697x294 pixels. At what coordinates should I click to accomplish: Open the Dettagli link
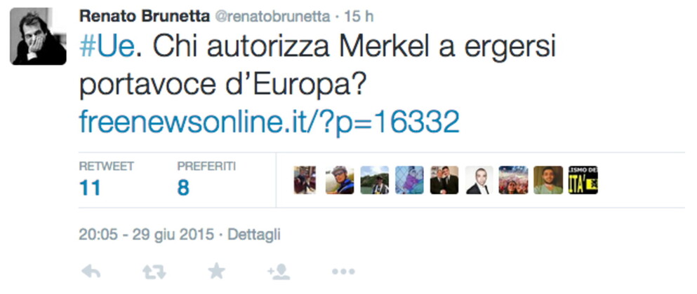255,233
